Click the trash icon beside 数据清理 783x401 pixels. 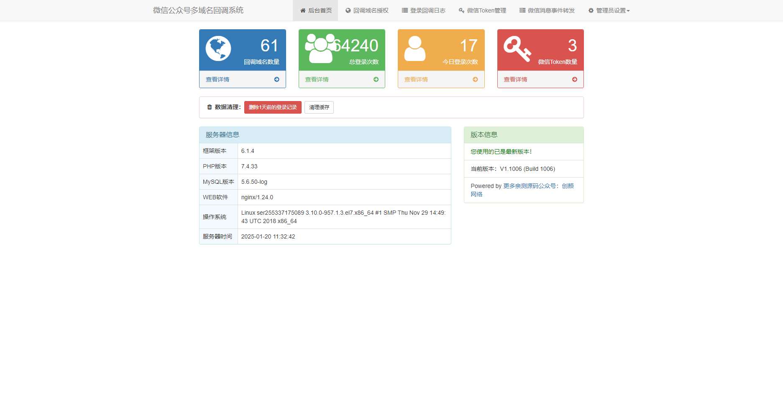(210, 107)
